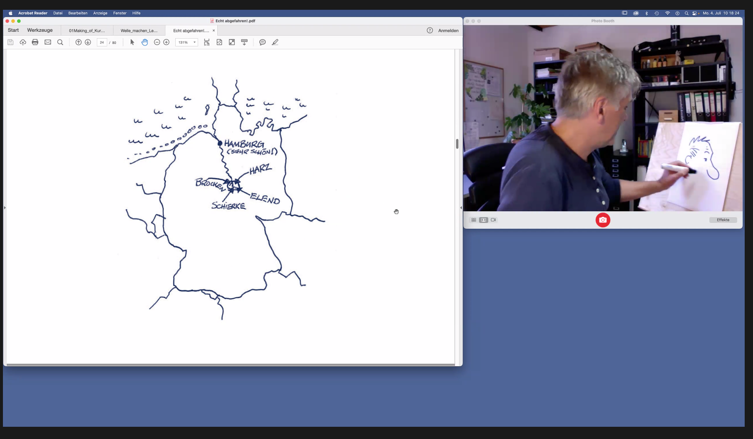
Task: Open the search magnifier in toolbar
Action: click(60, 43)
